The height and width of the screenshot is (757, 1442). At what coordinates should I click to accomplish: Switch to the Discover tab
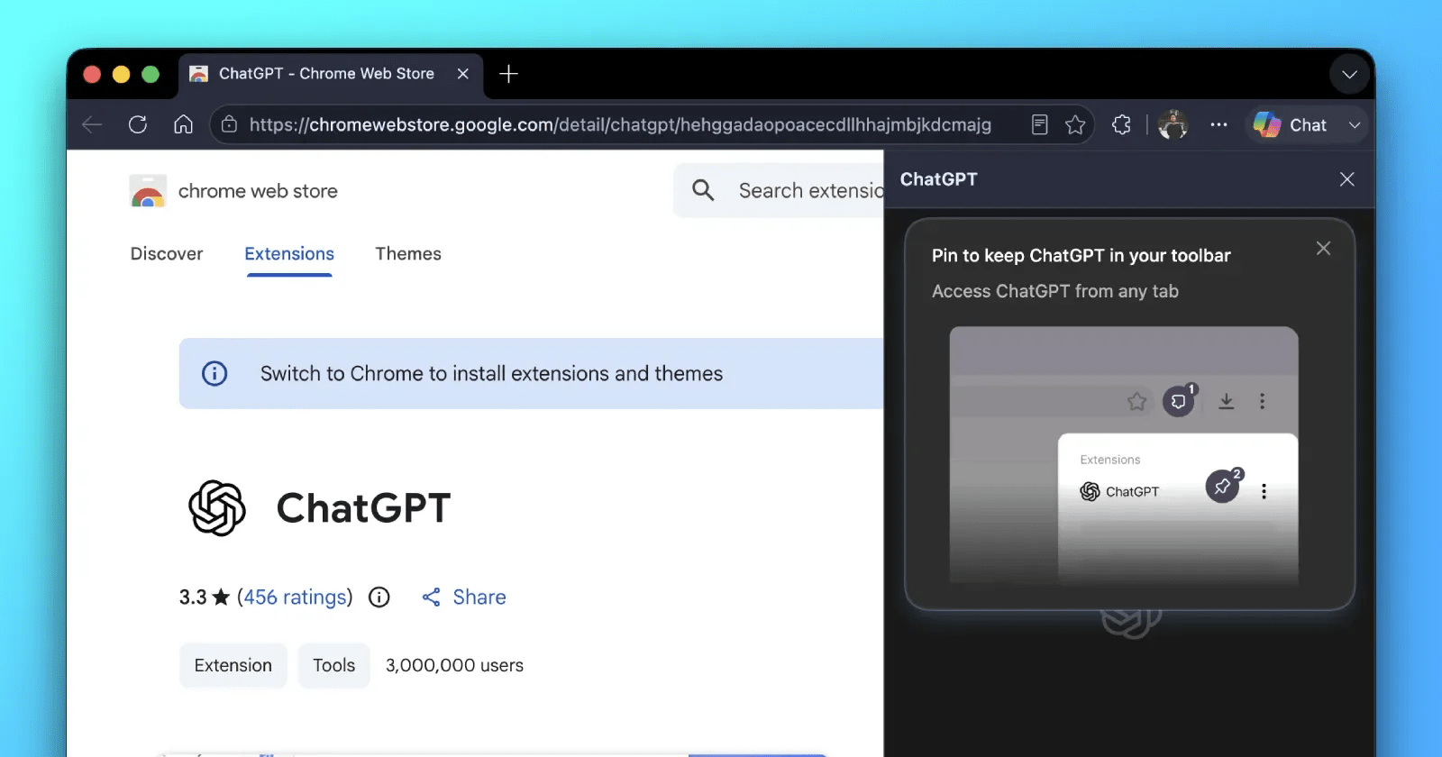click(x=167, y=254)
